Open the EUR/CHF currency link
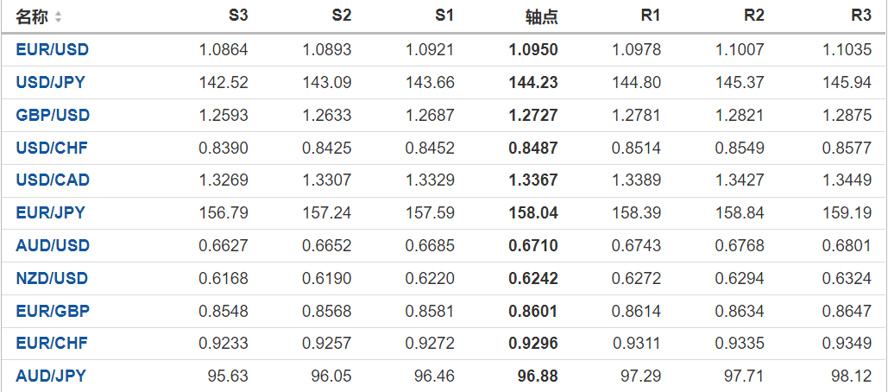The width and height of the screenshot is (888, 392). pos(53,344)
